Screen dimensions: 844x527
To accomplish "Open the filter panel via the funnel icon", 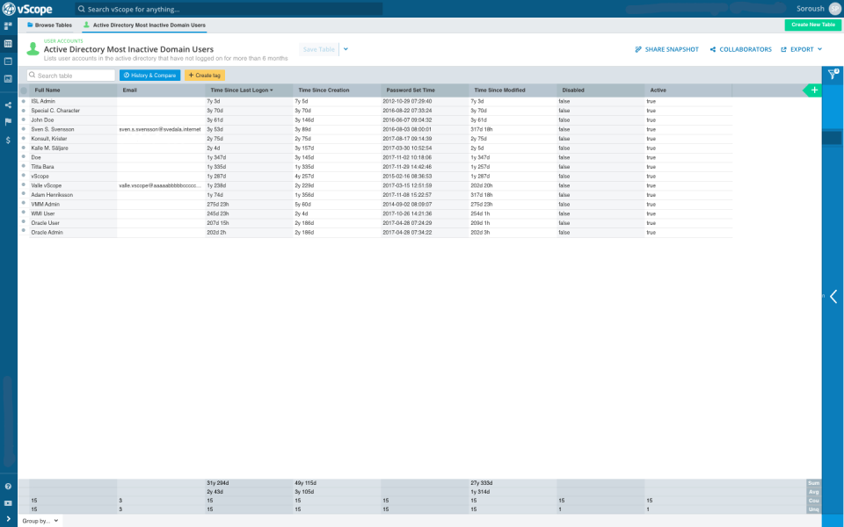I will 832,75.
